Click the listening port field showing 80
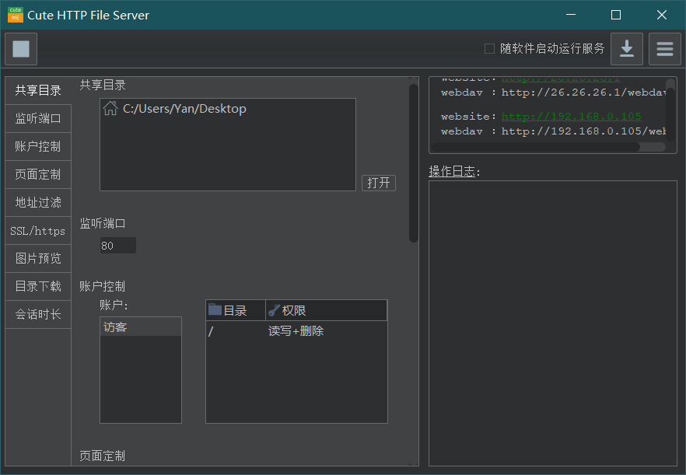Viewport: 686px width, 475px height. tap(118, 246)
